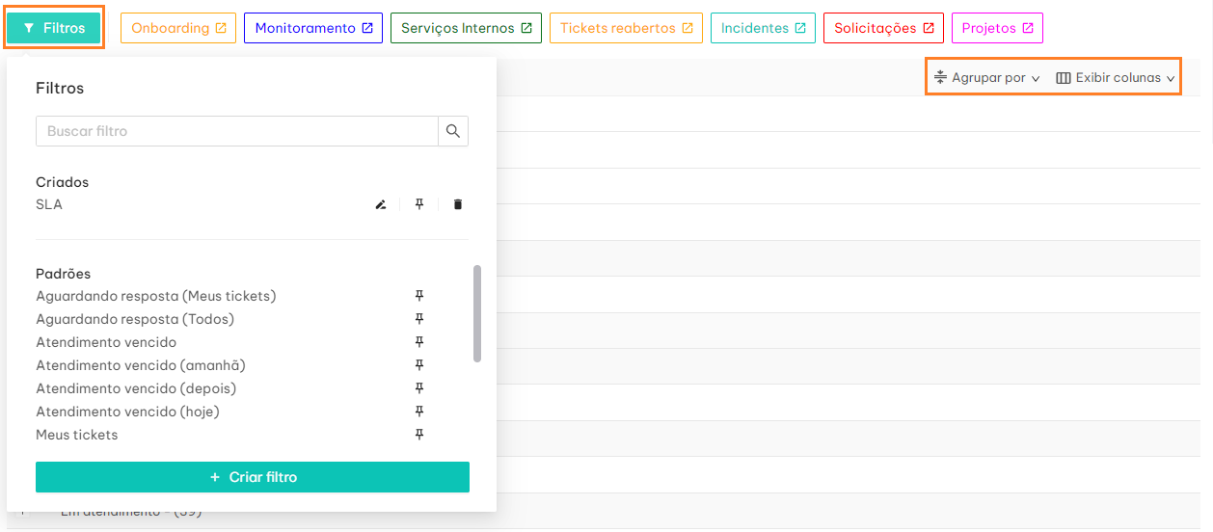Expand the Exibir colunas dropdown
The image size is (1213, 532).
tap(1117, 78)
